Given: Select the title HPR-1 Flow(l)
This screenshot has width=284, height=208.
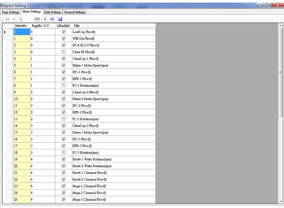Looking at the screenshot, I should 82,79.
